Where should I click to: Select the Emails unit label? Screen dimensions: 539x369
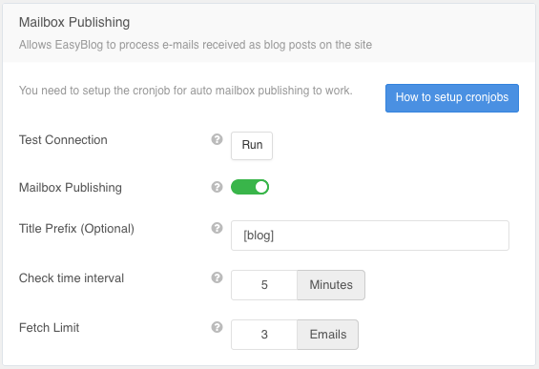328,335
